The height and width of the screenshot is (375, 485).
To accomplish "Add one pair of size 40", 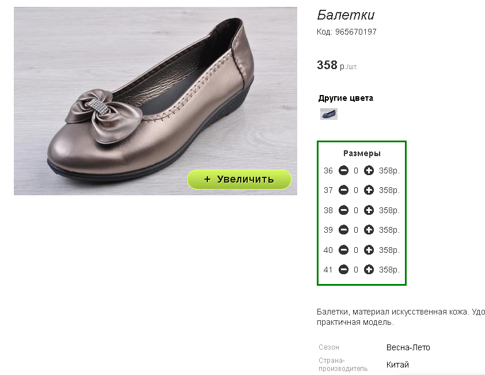I will coord(369,249).
